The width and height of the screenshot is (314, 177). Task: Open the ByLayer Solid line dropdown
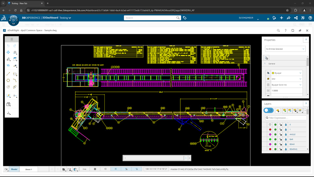[x=287, y=85]
